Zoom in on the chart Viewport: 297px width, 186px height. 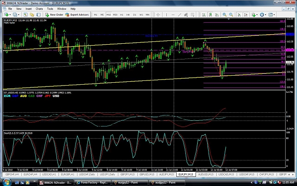(x=224, y=15)
